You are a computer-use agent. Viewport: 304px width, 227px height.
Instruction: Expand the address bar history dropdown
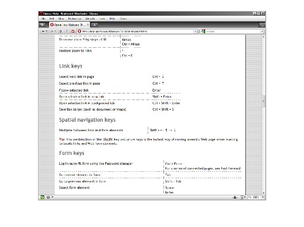click(x=195, y=31)
